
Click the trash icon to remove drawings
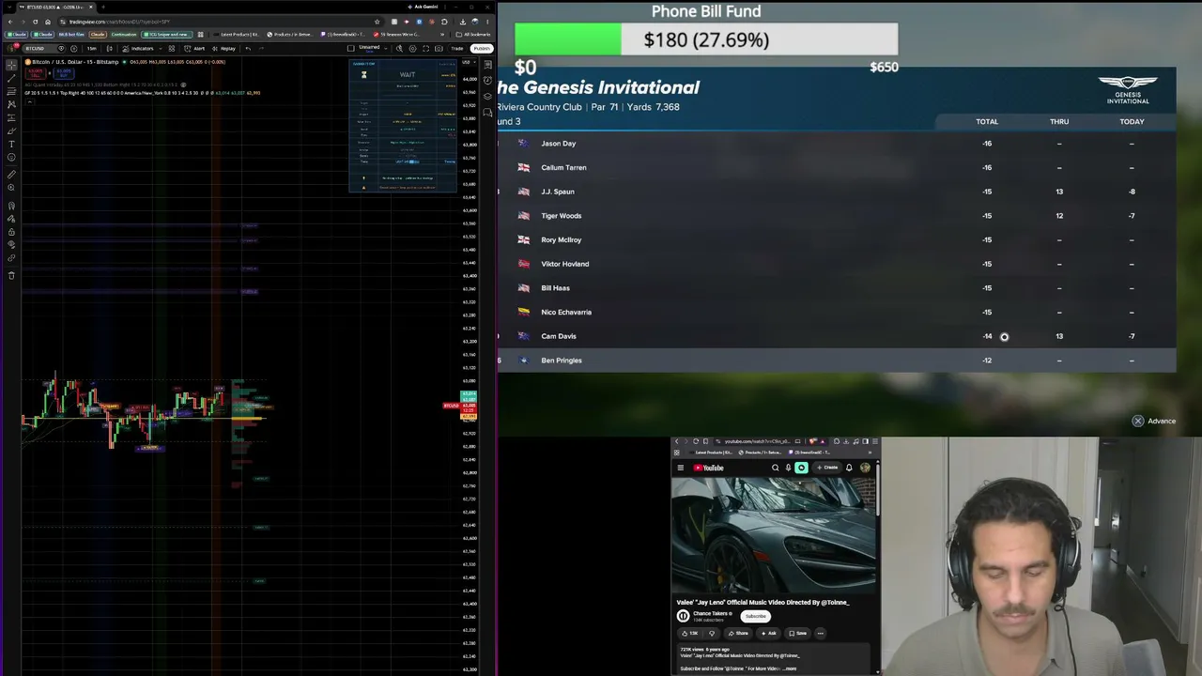point(11,275)
